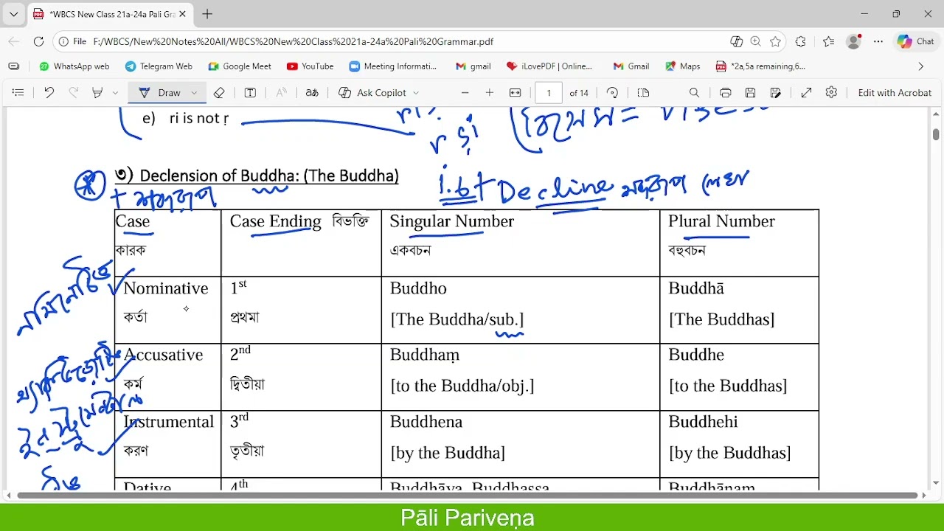Open WhatsApp web bookmark
The height and width of the screenshot is (531, 944).
[74, 66]
